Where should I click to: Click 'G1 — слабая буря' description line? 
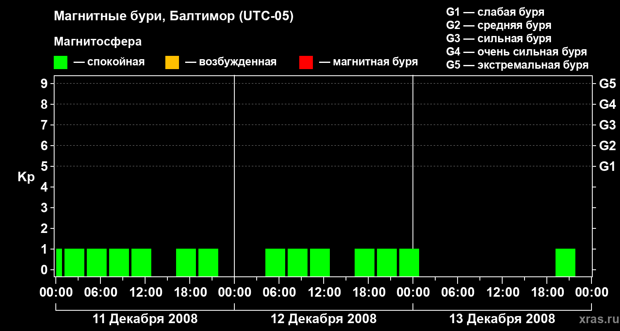click(x=495, y=12)
